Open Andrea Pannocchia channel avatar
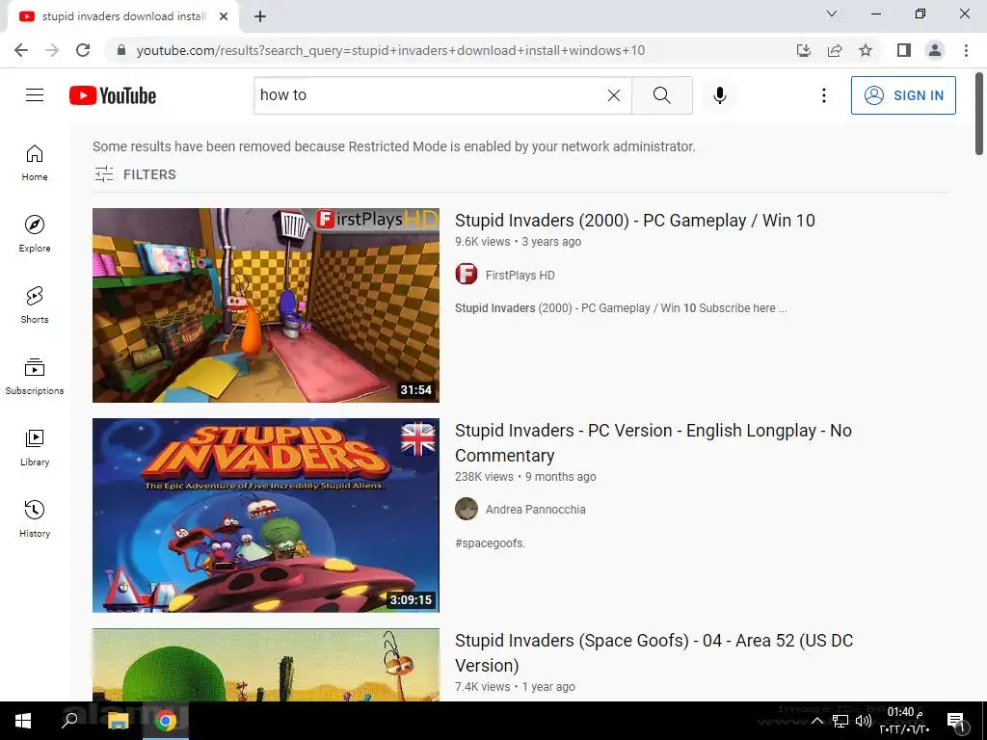987x740 pixels. (467, 509)
